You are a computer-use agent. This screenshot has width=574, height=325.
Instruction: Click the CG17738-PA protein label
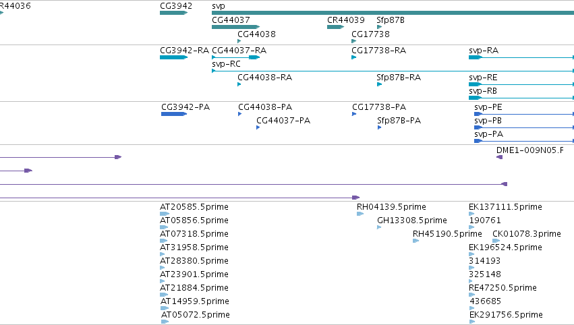click(x=379, y=107)
